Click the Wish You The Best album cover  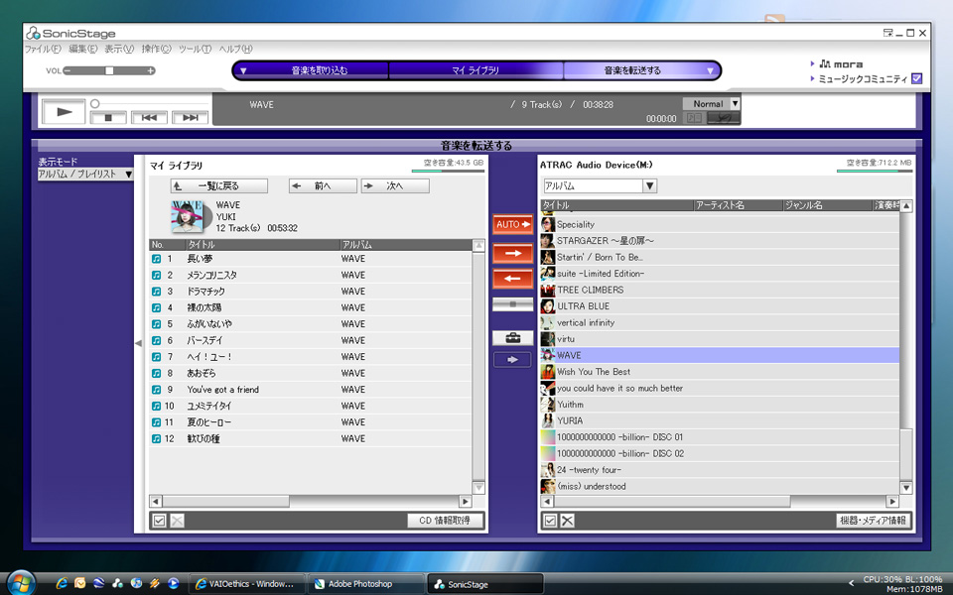[x=548, y=372]
